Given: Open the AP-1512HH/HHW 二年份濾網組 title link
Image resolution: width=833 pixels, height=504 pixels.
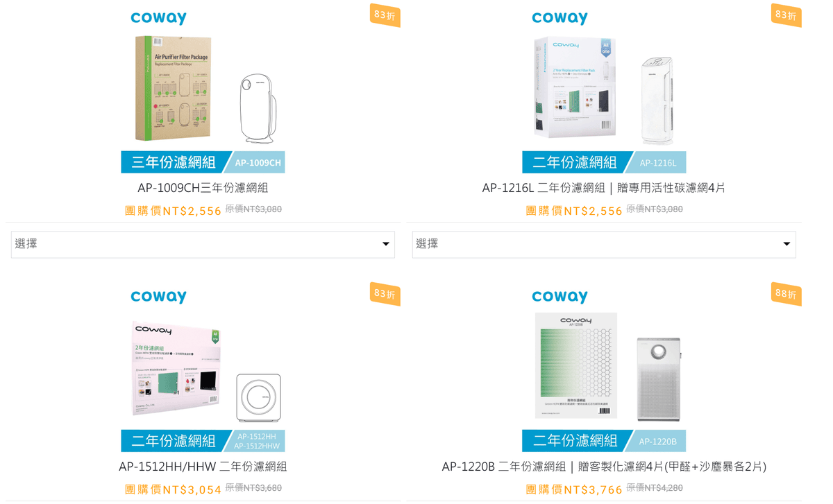Looking at the screenshot, I should coord(203,467).
